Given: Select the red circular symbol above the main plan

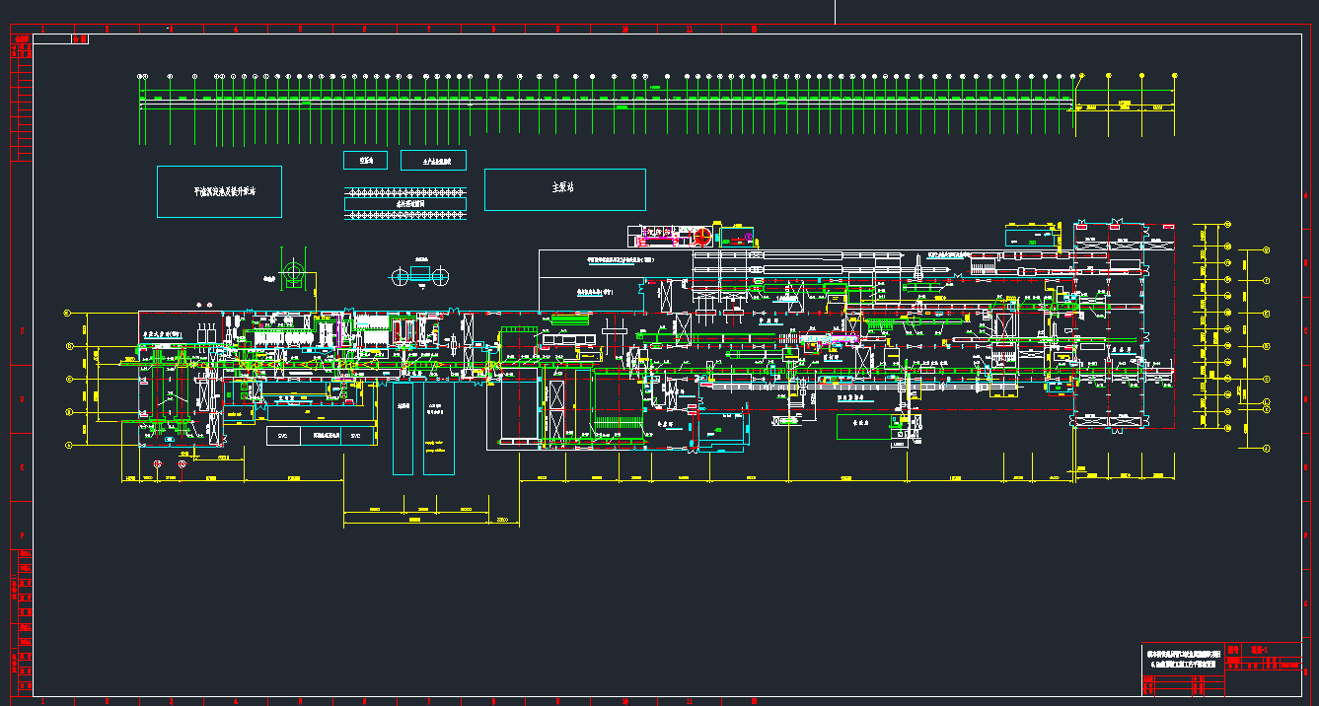Looking at the screenshot, I should 702,237.
